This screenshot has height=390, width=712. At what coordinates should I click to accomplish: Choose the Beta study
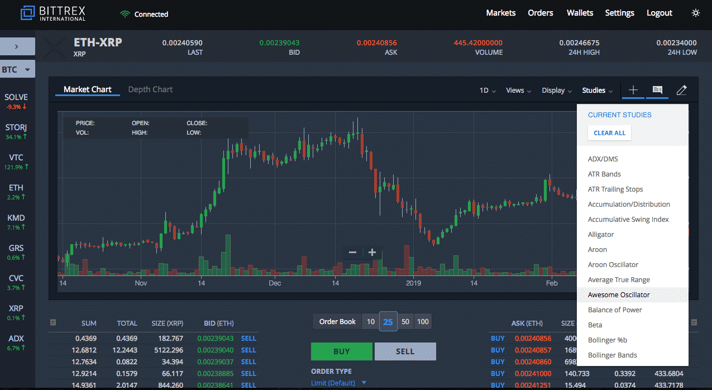tap(633, 325)
